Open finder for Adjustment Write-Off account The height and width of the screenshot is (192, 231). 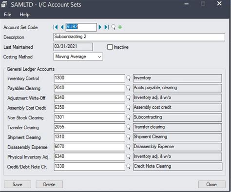pyautogui.click(x=128, y=98)
